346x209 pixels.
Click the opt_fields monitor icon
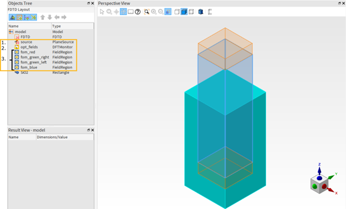point(17,47)
